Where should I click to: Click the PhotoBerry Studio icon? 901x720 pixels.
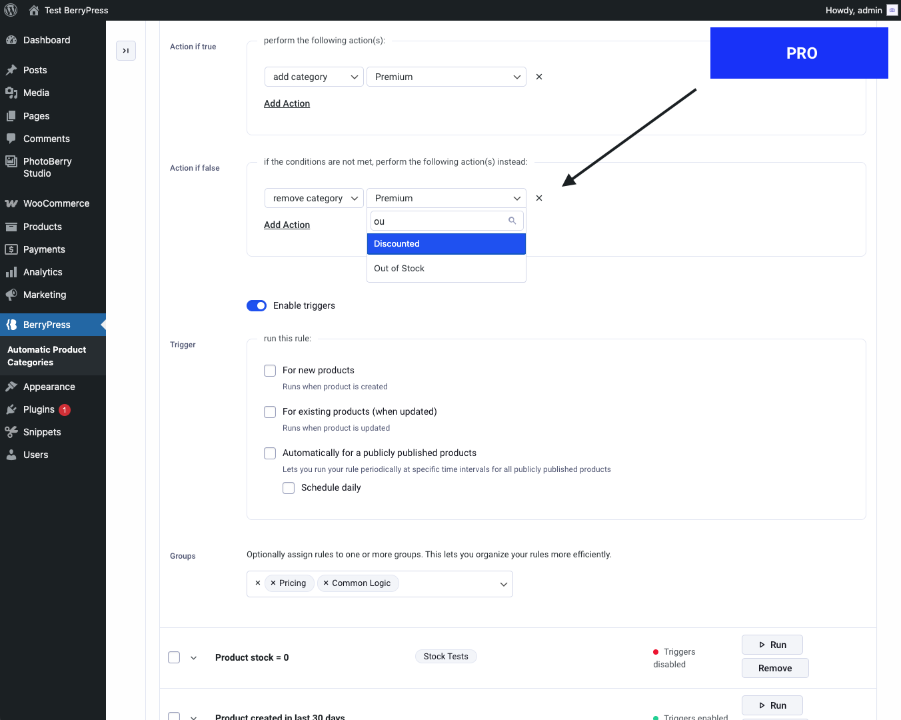(11, 161)
